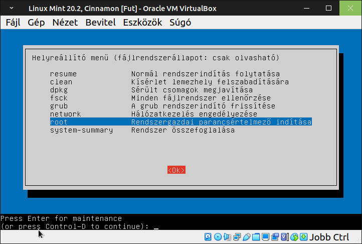
Task: Click the 'Helyreállító menü' title text
Action: click(x=70, y=58)
